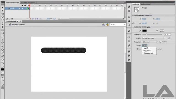Select the Line tool

click(2, 30)
